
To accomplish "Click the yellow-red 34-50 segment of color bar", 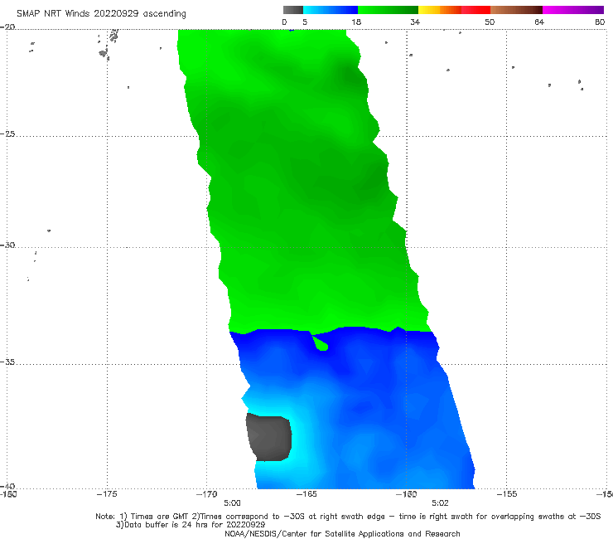I will pyautogui.click(x=454, y=10).
